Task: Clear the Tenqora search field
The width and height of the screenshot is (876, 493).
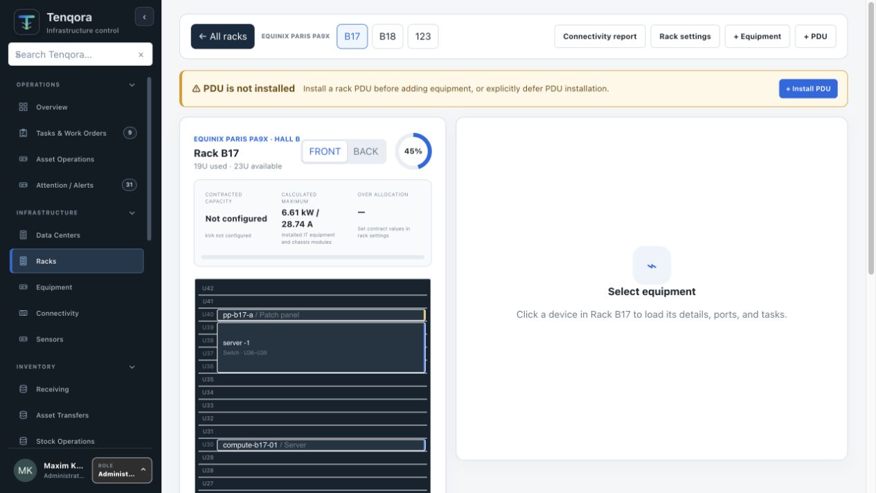Action: (141, 55)
